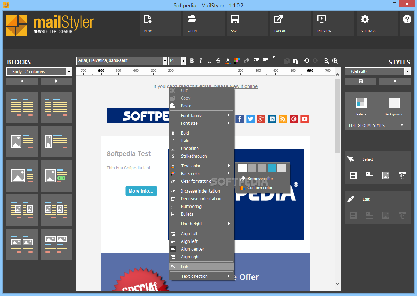
Task: Toggle Align right in context menu
Action: click(x=202, y=257)
